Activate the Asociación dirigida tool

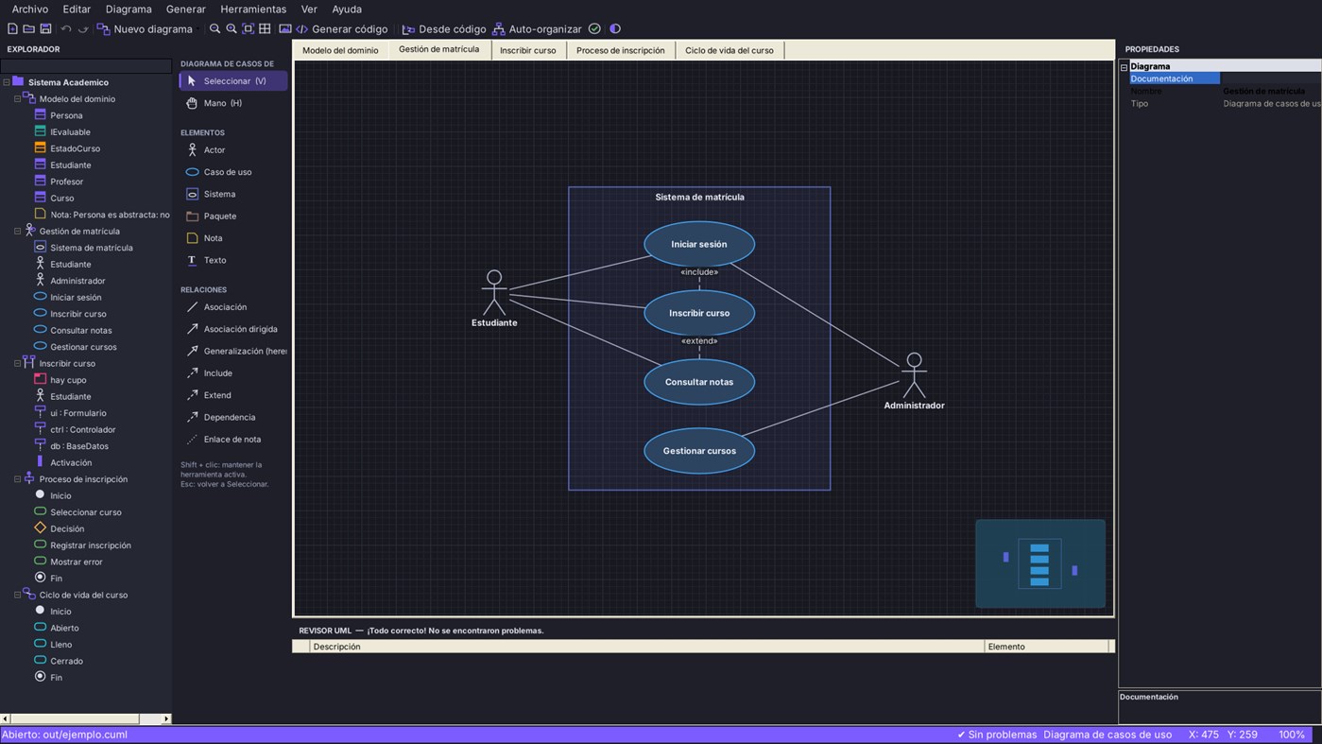tap(232, 329)
